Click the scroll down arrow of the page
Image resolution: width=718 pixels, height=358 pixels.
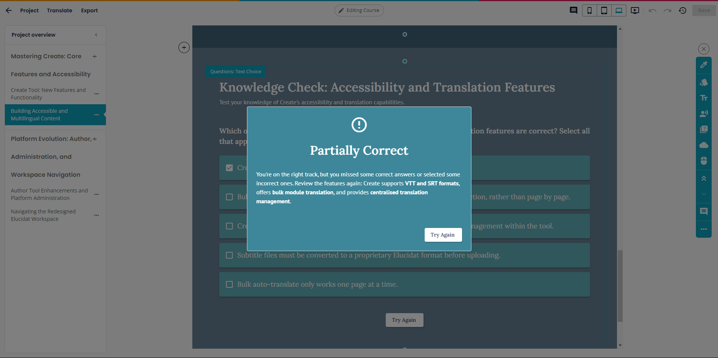coord(620,345)
